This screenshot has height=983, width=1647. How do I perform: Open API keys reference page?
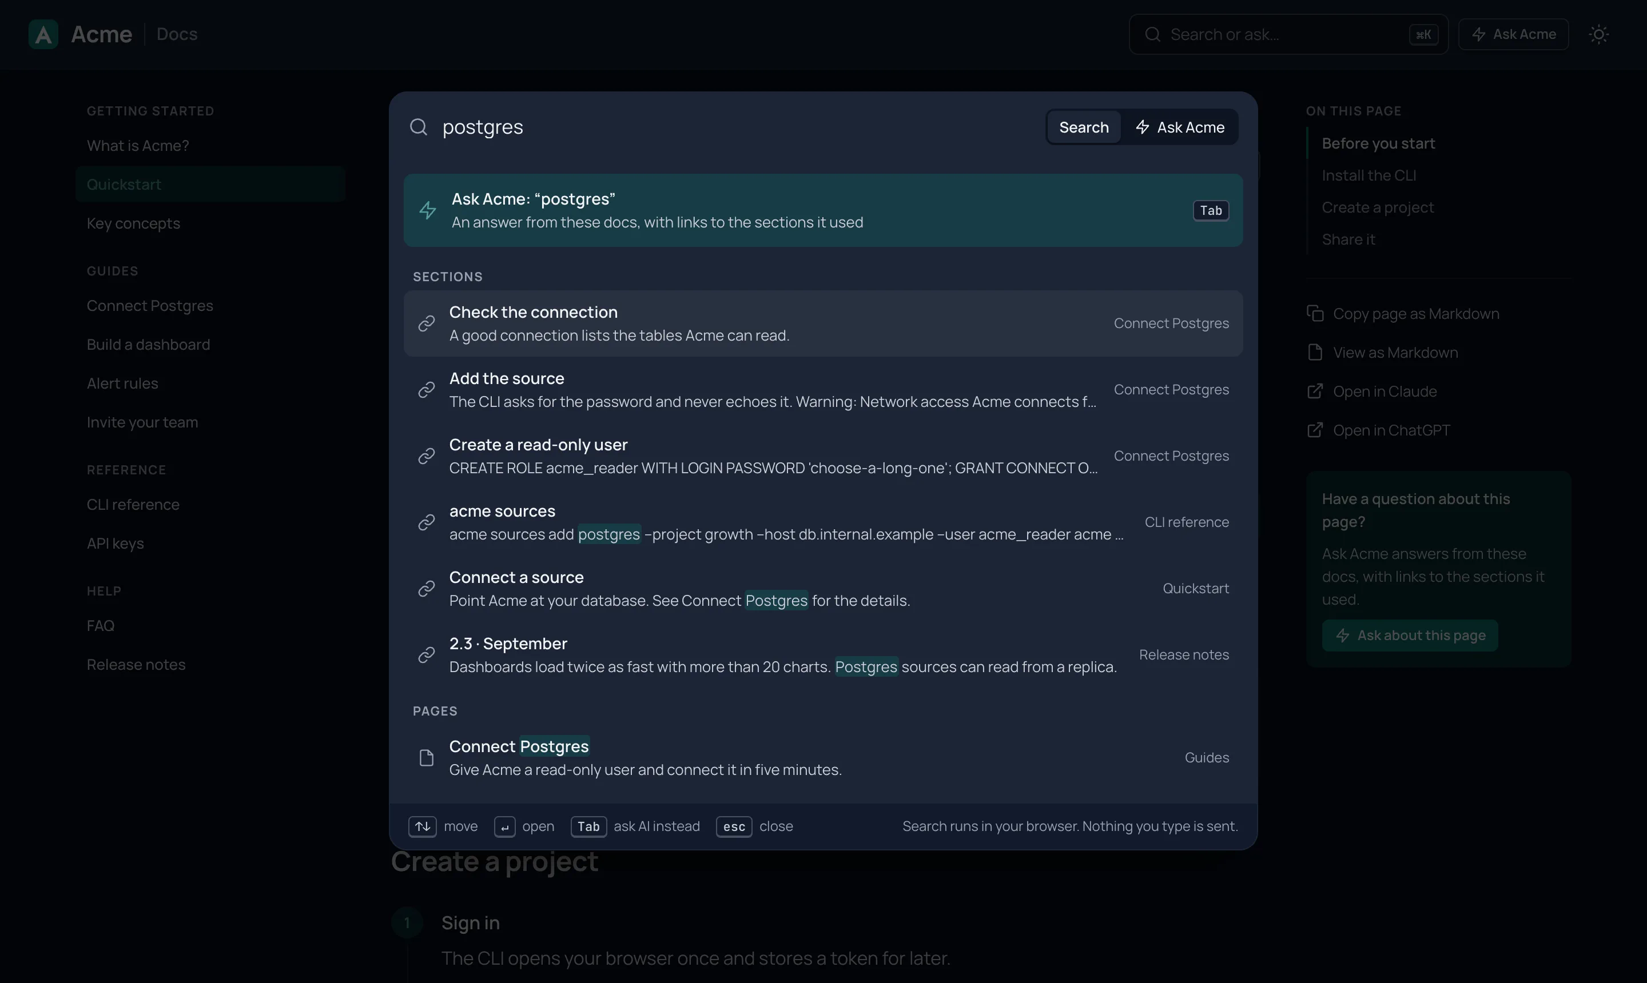[116, 543]
